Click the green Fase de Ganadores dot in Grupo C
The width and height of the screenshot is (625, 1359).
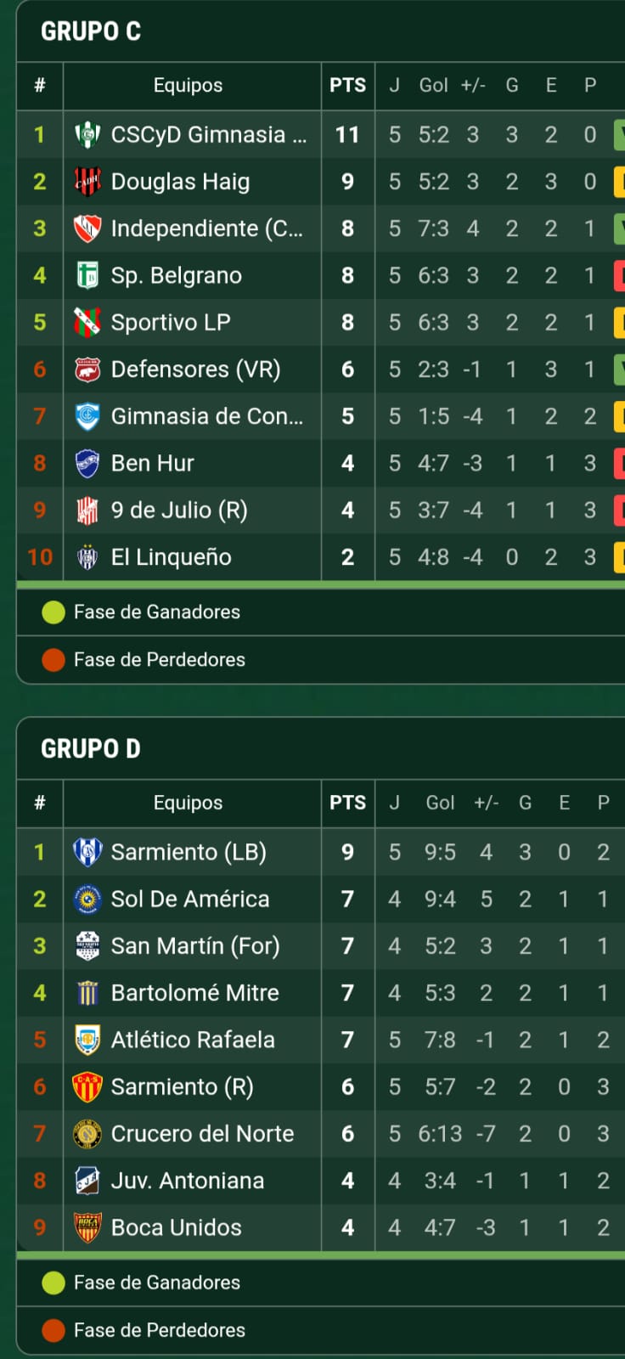[53, 612]
